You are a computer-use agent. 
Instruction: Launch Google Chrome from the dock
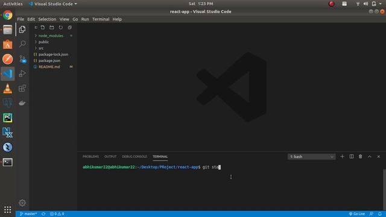click(x=8, y=15)
